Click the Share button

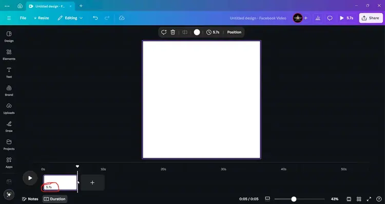[x=371, y=18]
